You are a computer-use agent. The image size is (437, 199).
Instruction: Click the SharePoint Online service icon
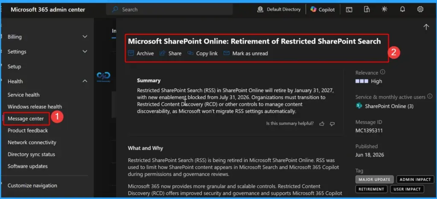click(359, 106)
